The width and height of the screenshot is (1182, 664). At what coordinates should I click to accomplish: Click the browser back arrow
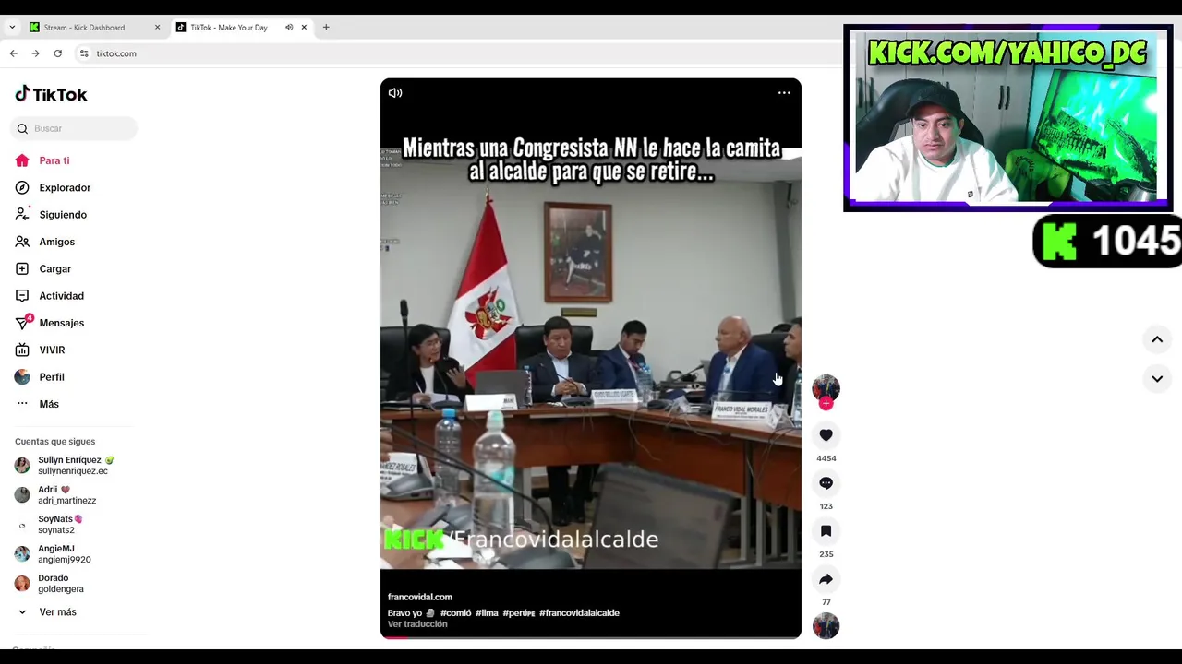[x=14, y=53]
